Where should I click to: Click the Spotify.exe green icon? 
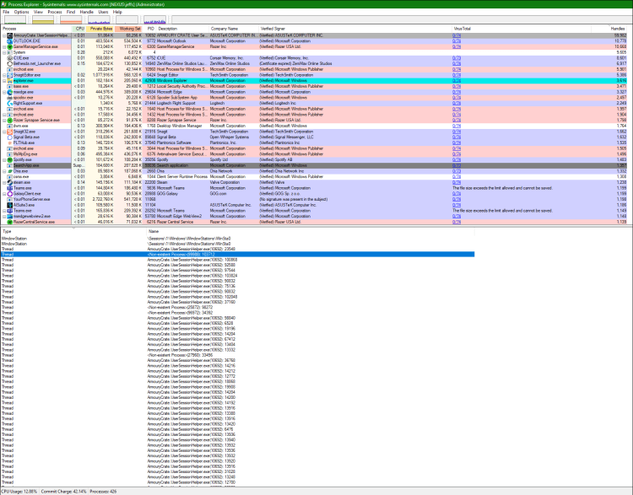9,159
